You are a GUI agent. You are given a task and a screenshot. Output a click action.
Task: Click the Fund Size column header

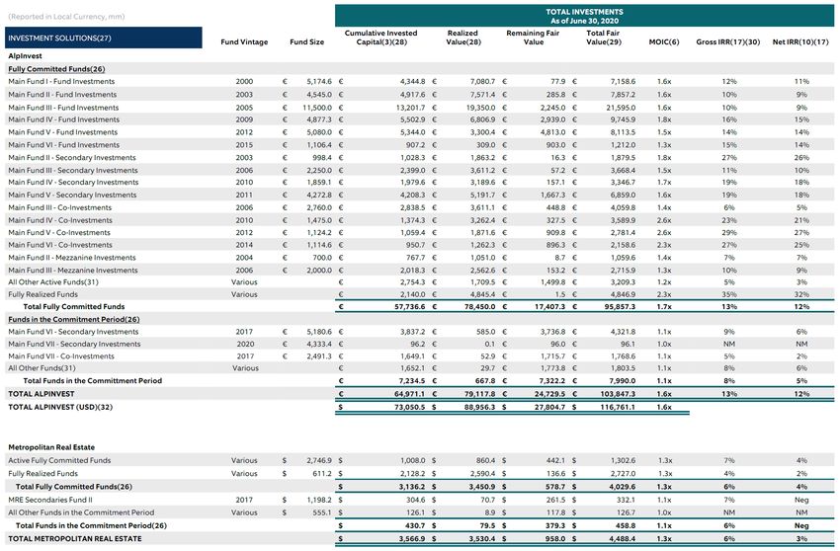(x=307, y=41)
